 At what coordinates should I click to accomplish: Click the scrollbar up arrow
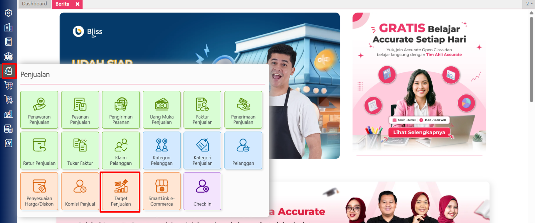pyautogui.click(x=532, y=13)
